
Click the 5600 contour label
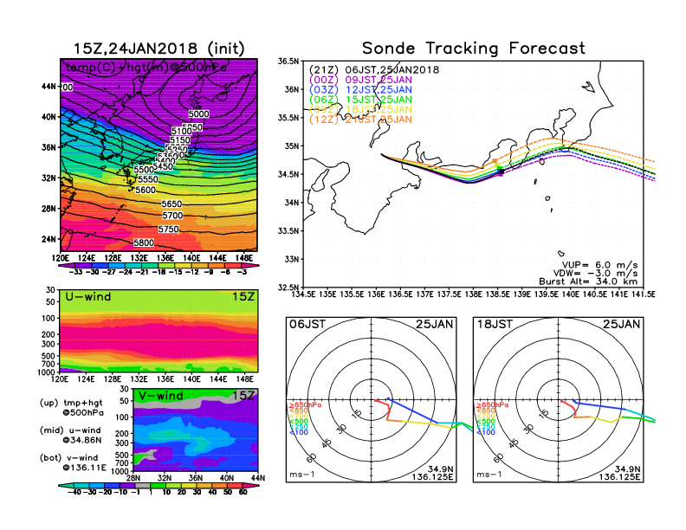pos(146,190)
